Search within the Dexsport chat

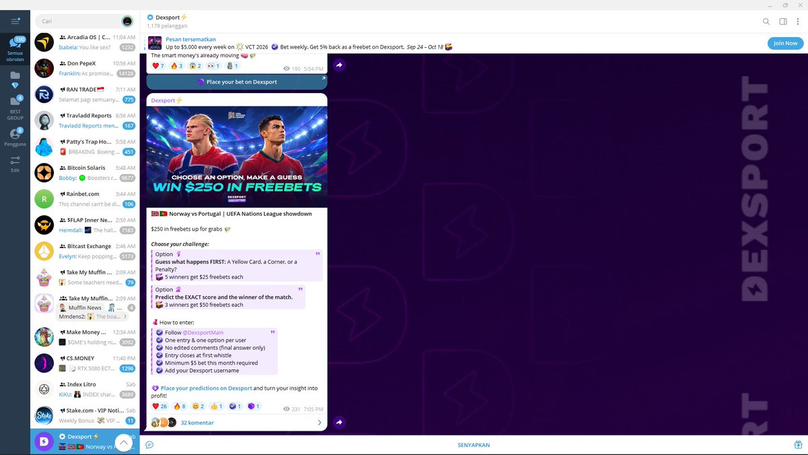point(766,22)
